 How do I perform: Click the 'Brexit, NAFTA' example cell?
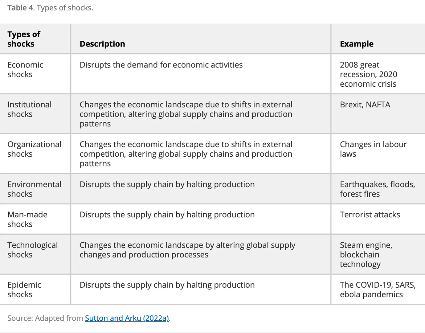point(365,105)
